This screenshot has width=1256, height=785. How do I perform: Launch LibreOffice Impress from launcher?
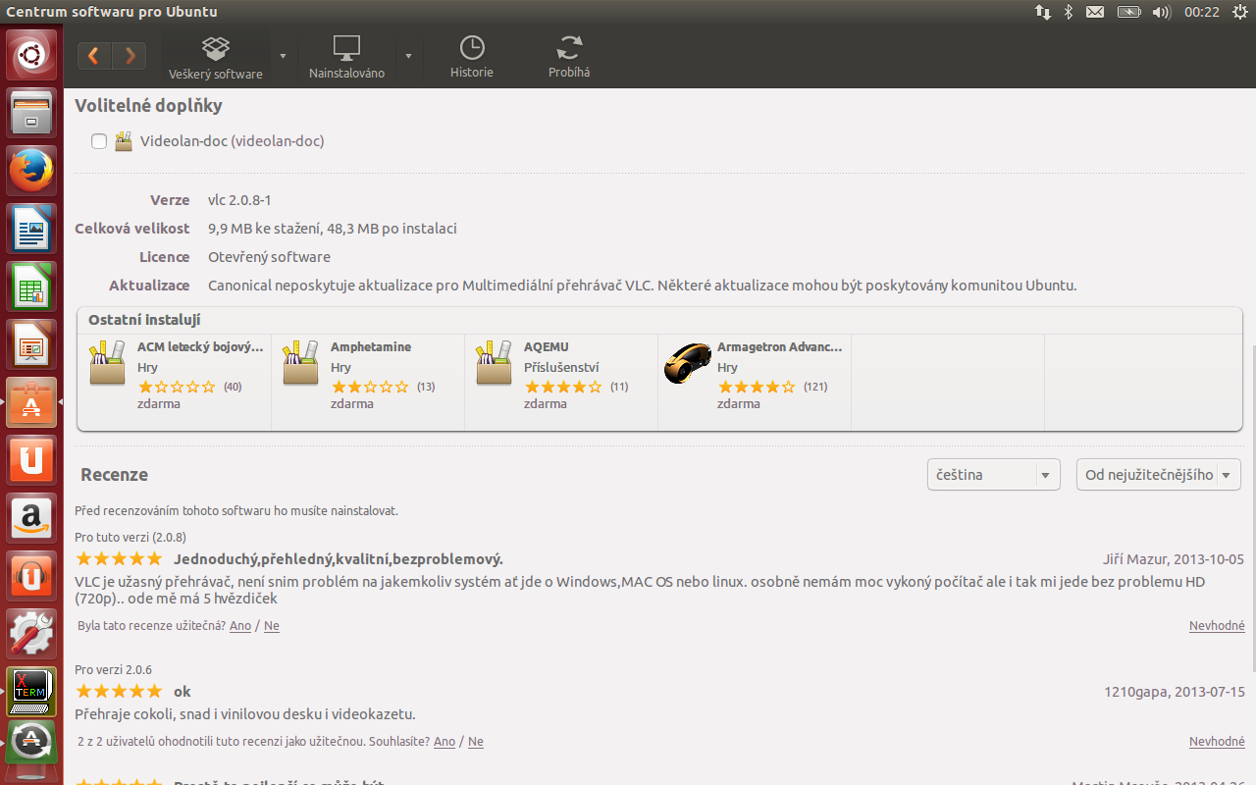pyautogui.click(x=31, y=344)
